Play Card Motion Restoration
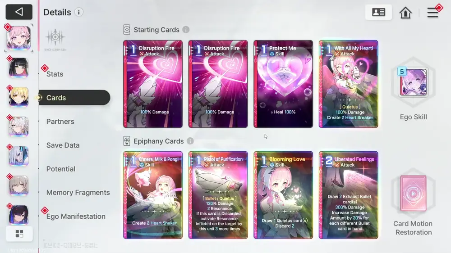The width and height of the screenshot is (451, 253). (x=413, y=194)
